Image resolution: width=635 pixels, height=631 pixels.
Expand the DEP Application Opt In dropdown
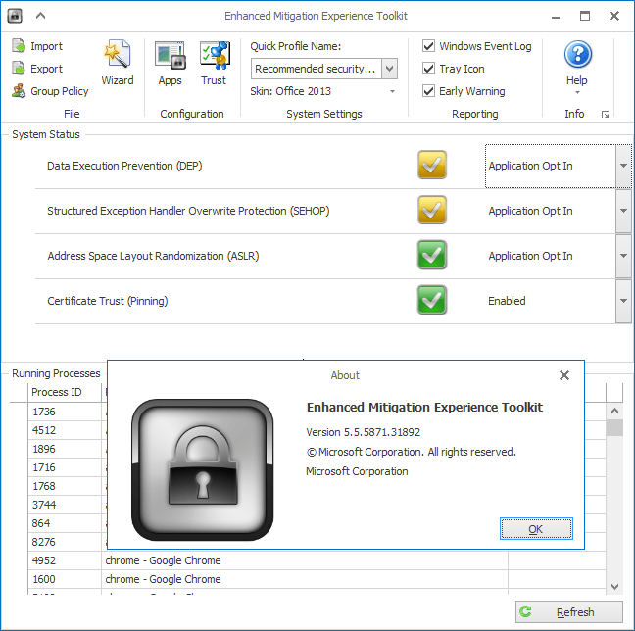(x=623, y=166)
